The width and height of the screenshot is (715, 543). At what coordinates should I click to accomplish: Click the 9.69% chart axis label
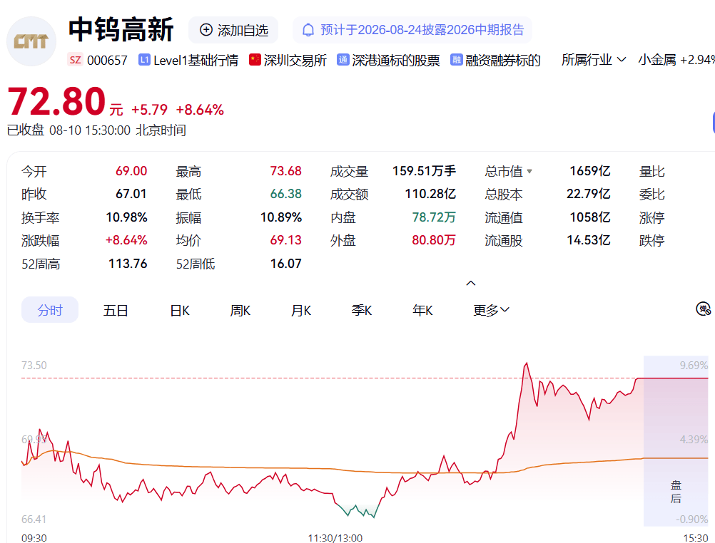click(x=694, y=366)
